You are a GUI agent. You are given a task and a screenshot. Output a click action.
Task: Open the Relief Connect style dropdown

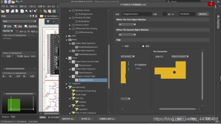tap(128, 56)
